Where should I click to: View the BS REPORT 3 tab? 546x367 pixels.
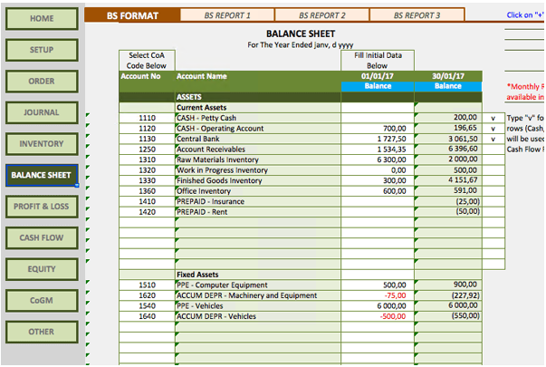[x=417, y=15]
